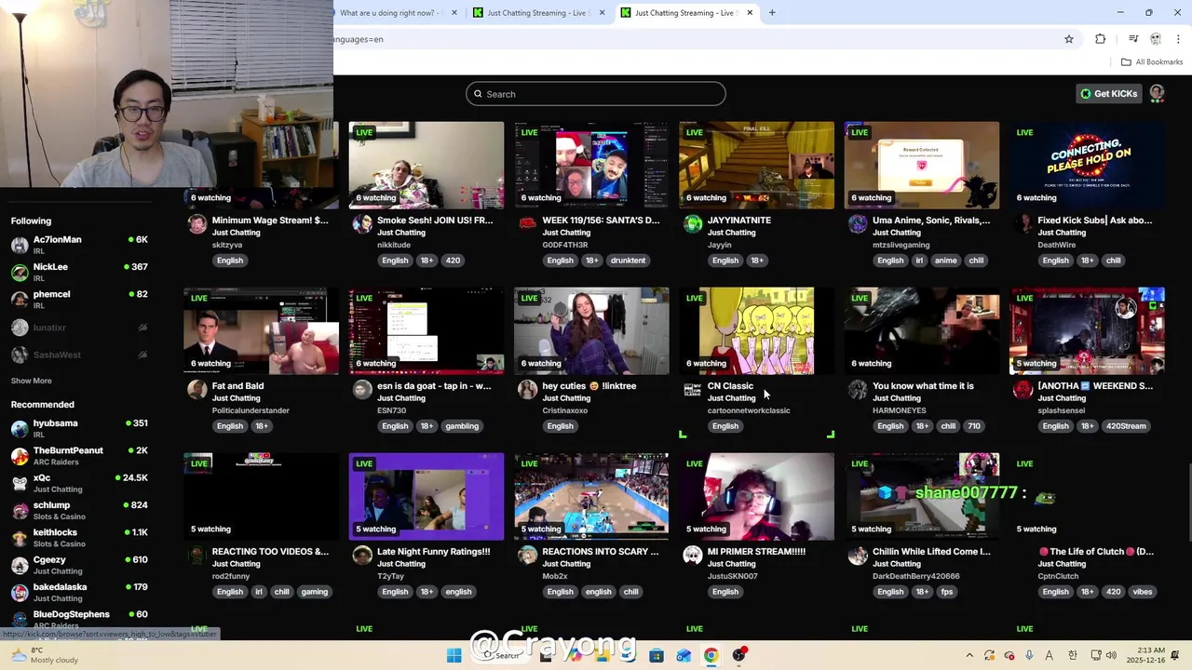The width and height of the screenshot is (1192, 670).
Task: Focus the Kick Search field
Action: tap(596, 94)
